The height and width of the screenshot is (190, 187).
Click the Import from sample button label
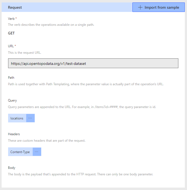pyautogui.click(x=162, y=7)
